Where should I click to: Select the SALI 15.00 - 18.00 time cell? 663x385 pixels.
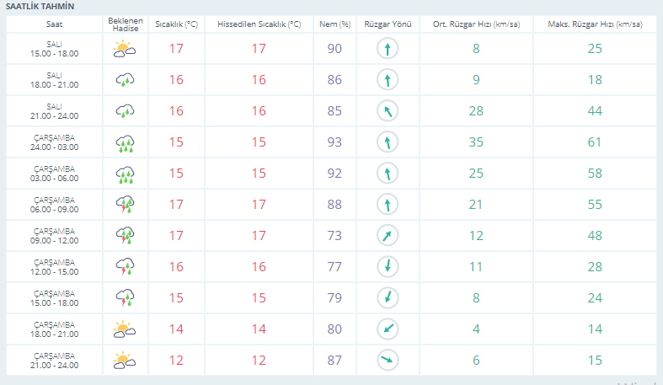pyautogui.click(x=54, y=49)
